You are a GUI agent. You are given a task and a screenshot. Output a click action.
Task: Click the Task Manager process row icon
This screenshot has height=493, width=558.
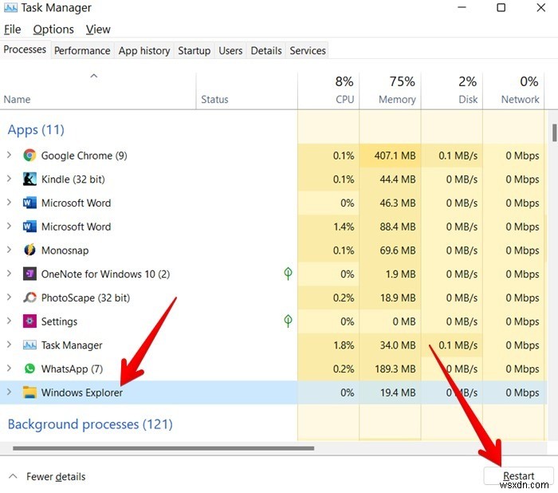point(29,345)
